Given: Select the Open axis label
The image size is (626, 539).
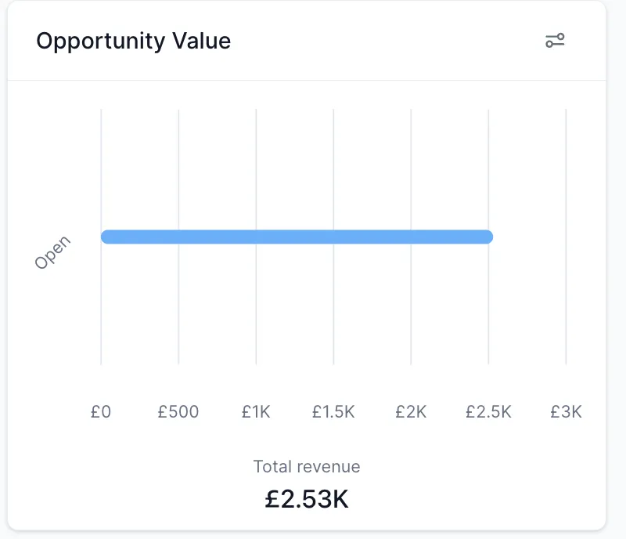Looking at the screenshot, I should point(52,252).
